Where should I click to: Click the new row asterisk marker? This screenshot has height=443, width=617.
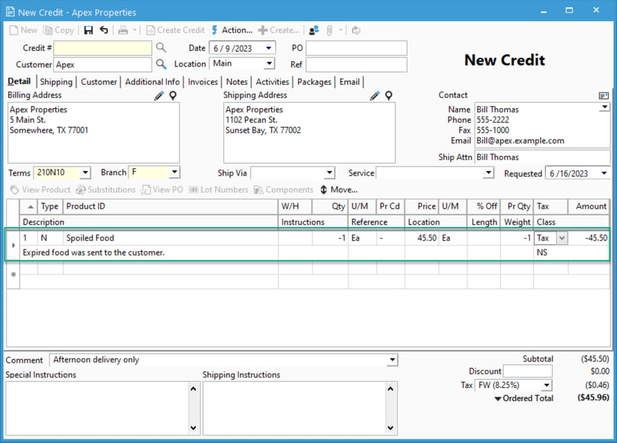pyautogui.click(x=13, y=274)
